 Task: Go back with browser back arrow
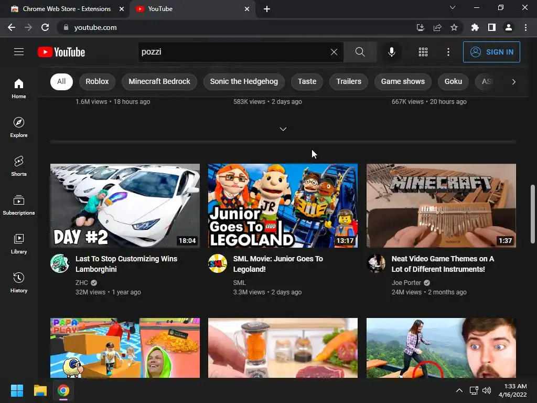click(12, 27)
